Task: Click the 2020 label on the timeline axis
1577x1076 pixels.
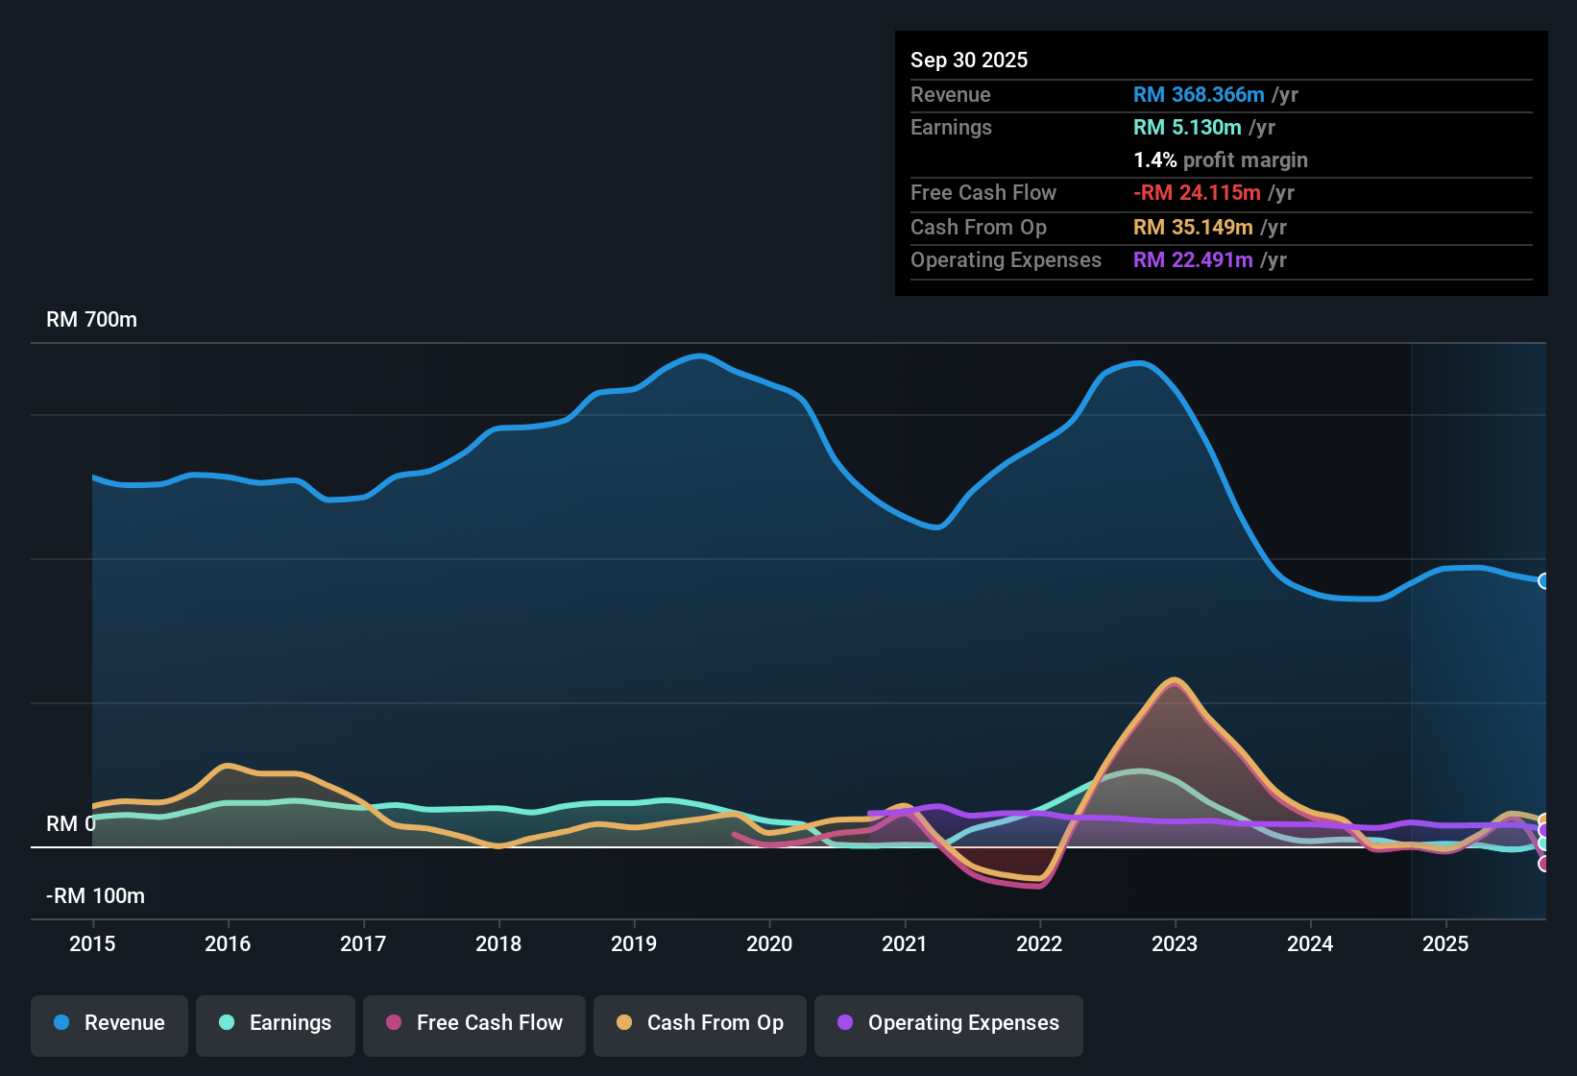Action: pos(769,944)
